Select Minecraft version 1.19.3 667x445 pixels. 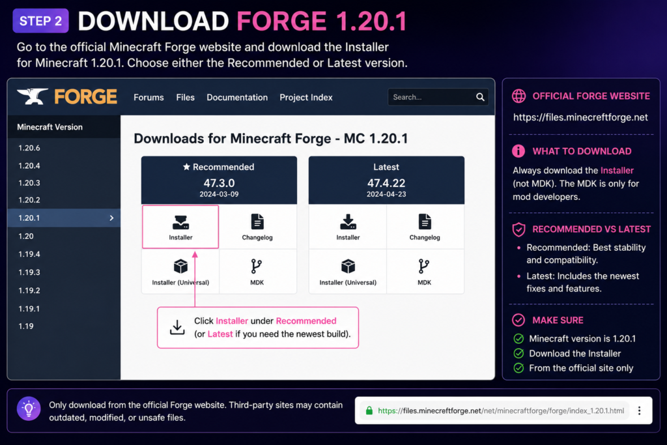pyautogui.click(x=64, y=272)
